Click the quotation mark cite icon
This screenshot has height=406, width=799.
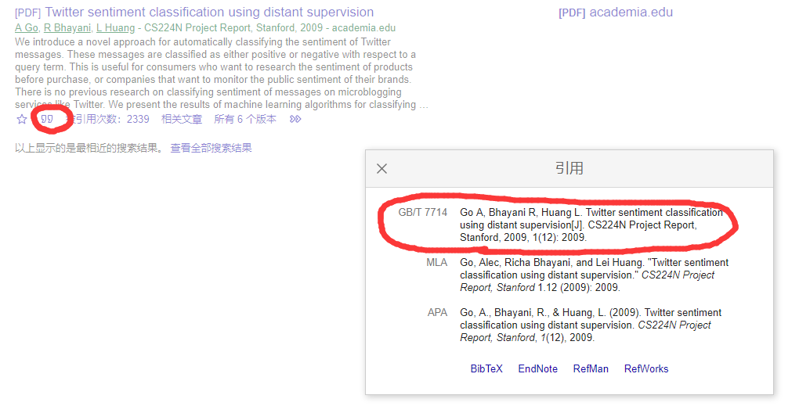point(47,119)
